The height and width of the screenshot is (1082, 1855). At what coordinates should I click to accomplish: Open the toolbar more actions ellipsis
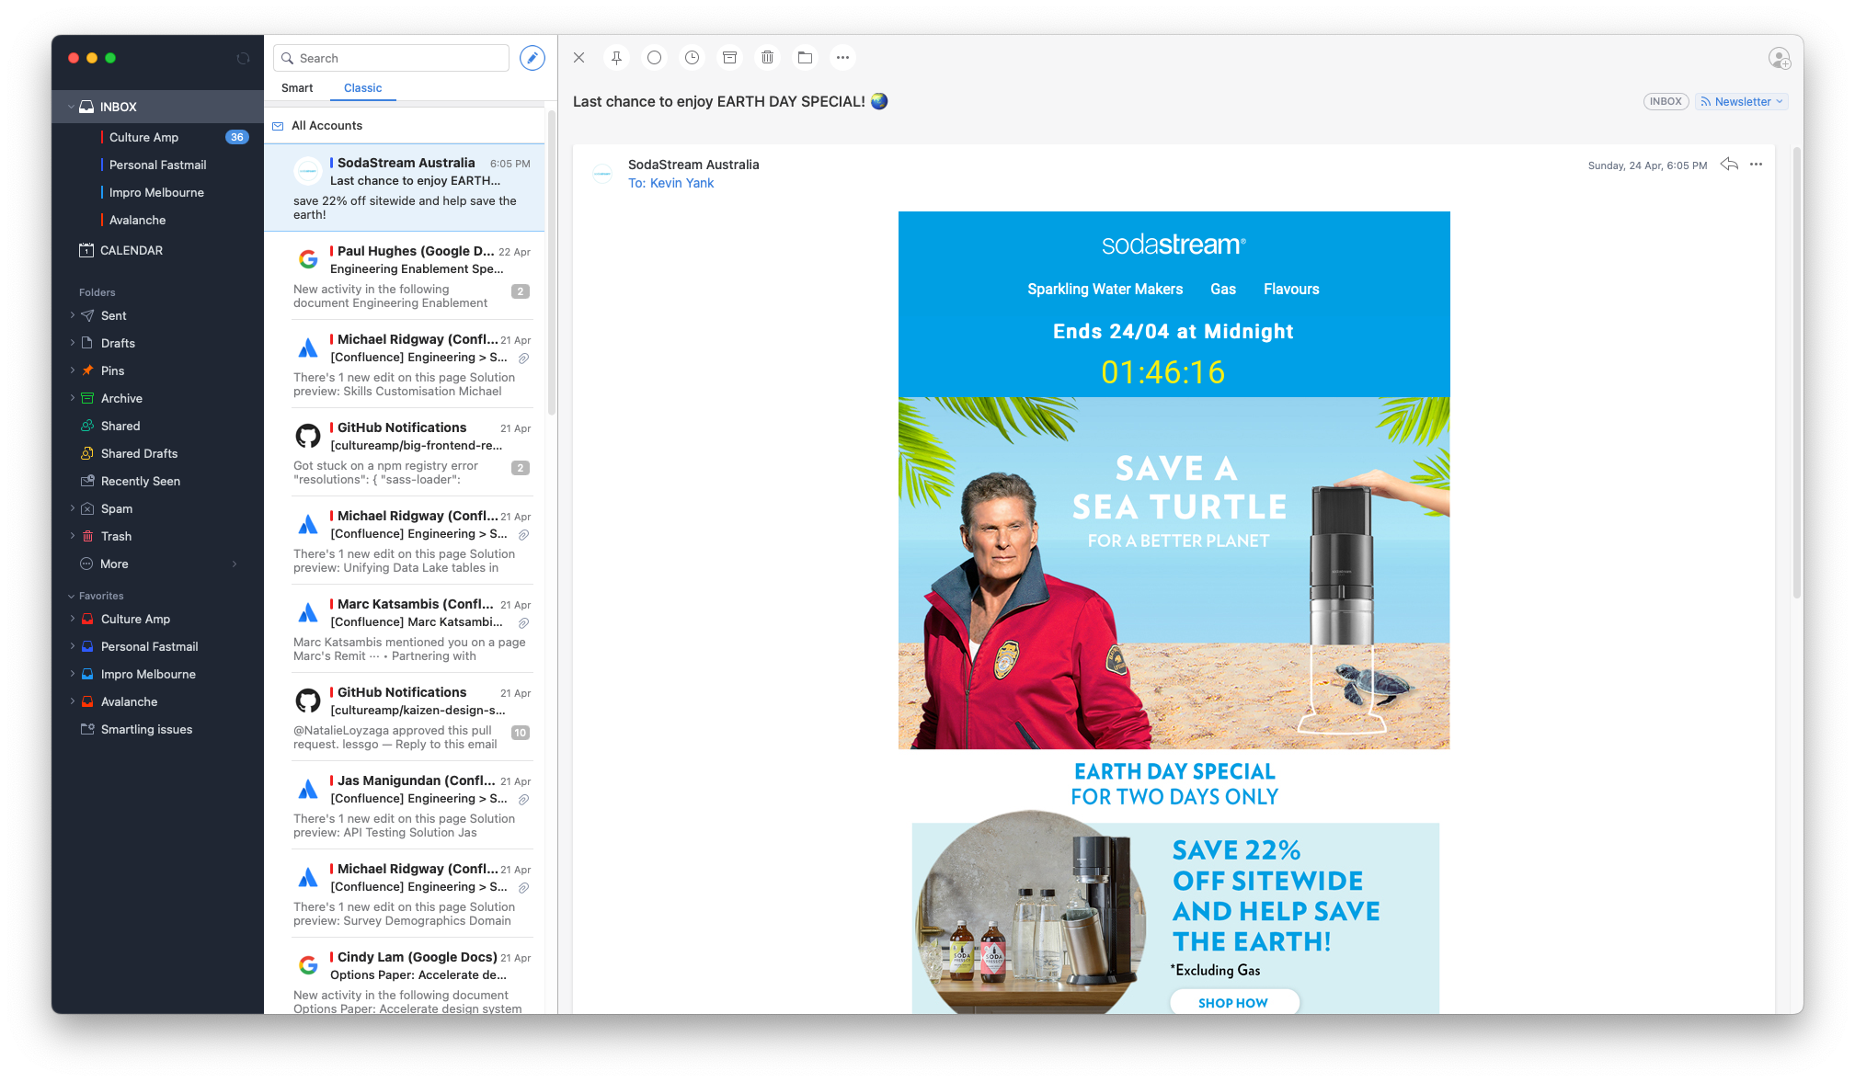[x=842, y=58]
